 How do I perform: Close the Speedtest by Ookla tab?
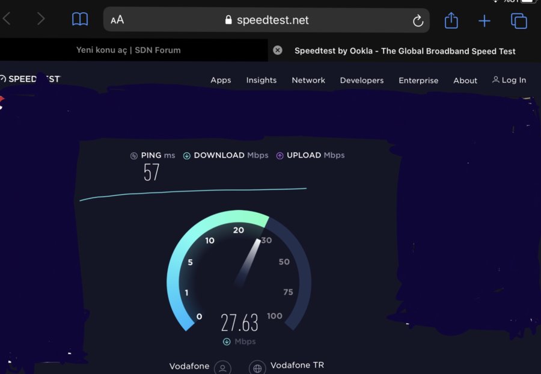click(277, 51)
